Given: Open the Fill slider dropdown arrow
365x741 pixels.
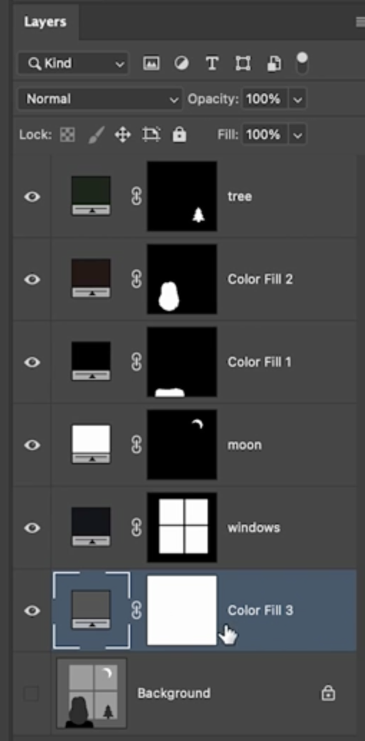Looking at the screenshot, I should point(298,135).
